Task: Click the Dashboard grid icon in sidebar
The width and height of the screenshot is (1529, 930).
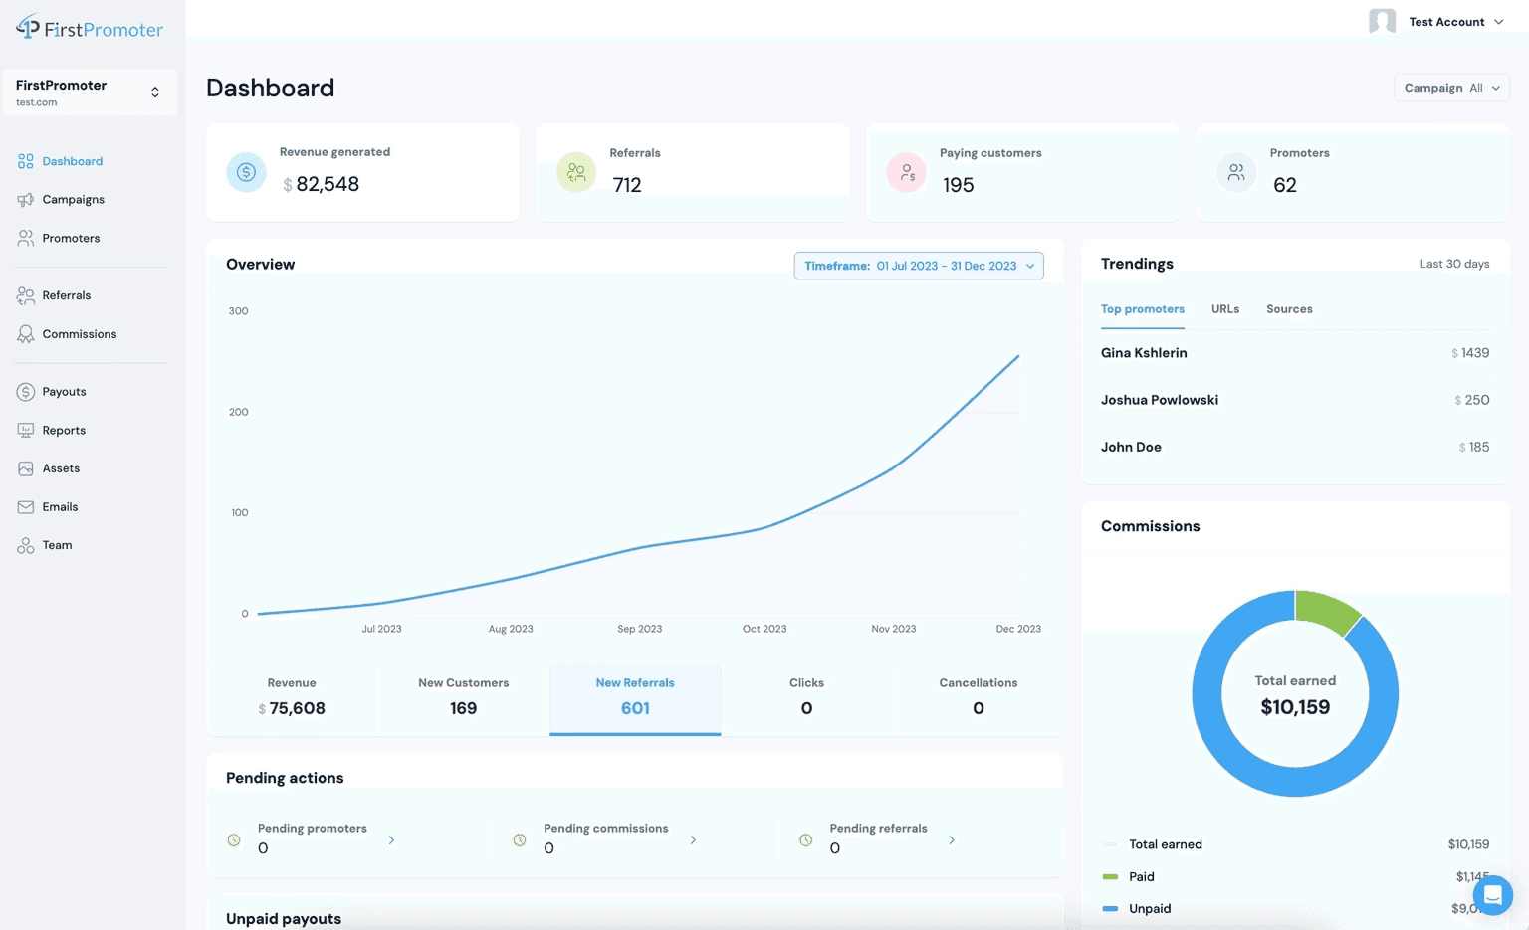Action: point(26,161)
